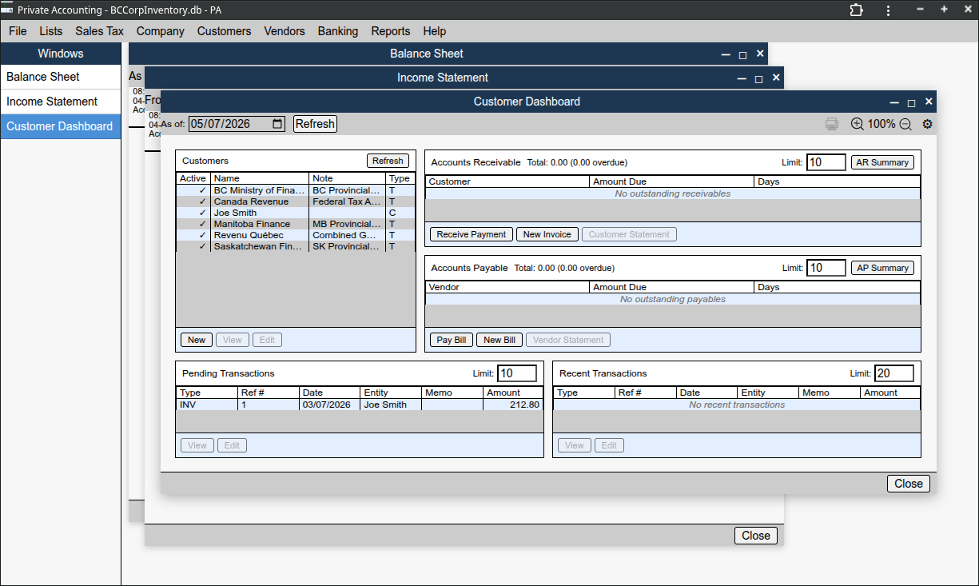Switch to Income Statement in Windows list
Image resolution: width=979 pixels, height=586 pixels.
pyautogui.click(x=60, y=102)
